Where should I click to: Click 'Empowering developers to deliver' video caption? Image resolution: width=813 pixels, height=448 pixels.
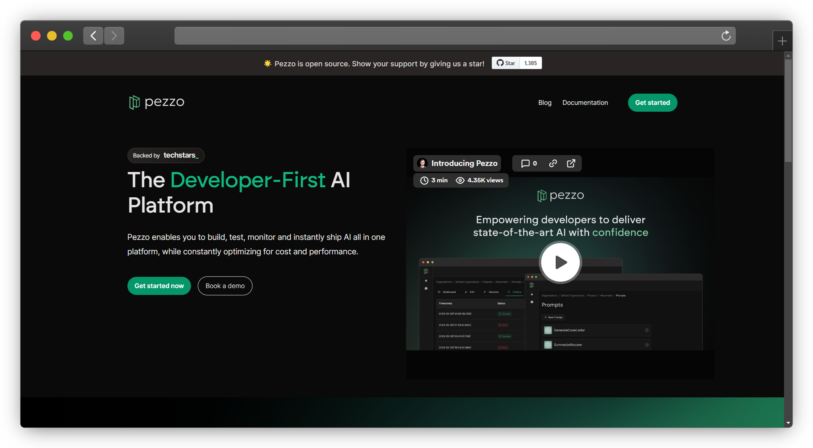click(560, 220)
